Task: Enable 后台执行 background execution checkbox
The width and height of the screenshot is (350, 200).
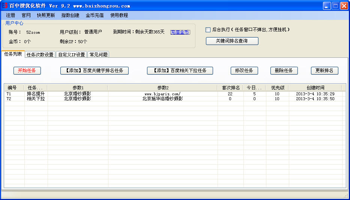Action: click(x=208, y=30)
